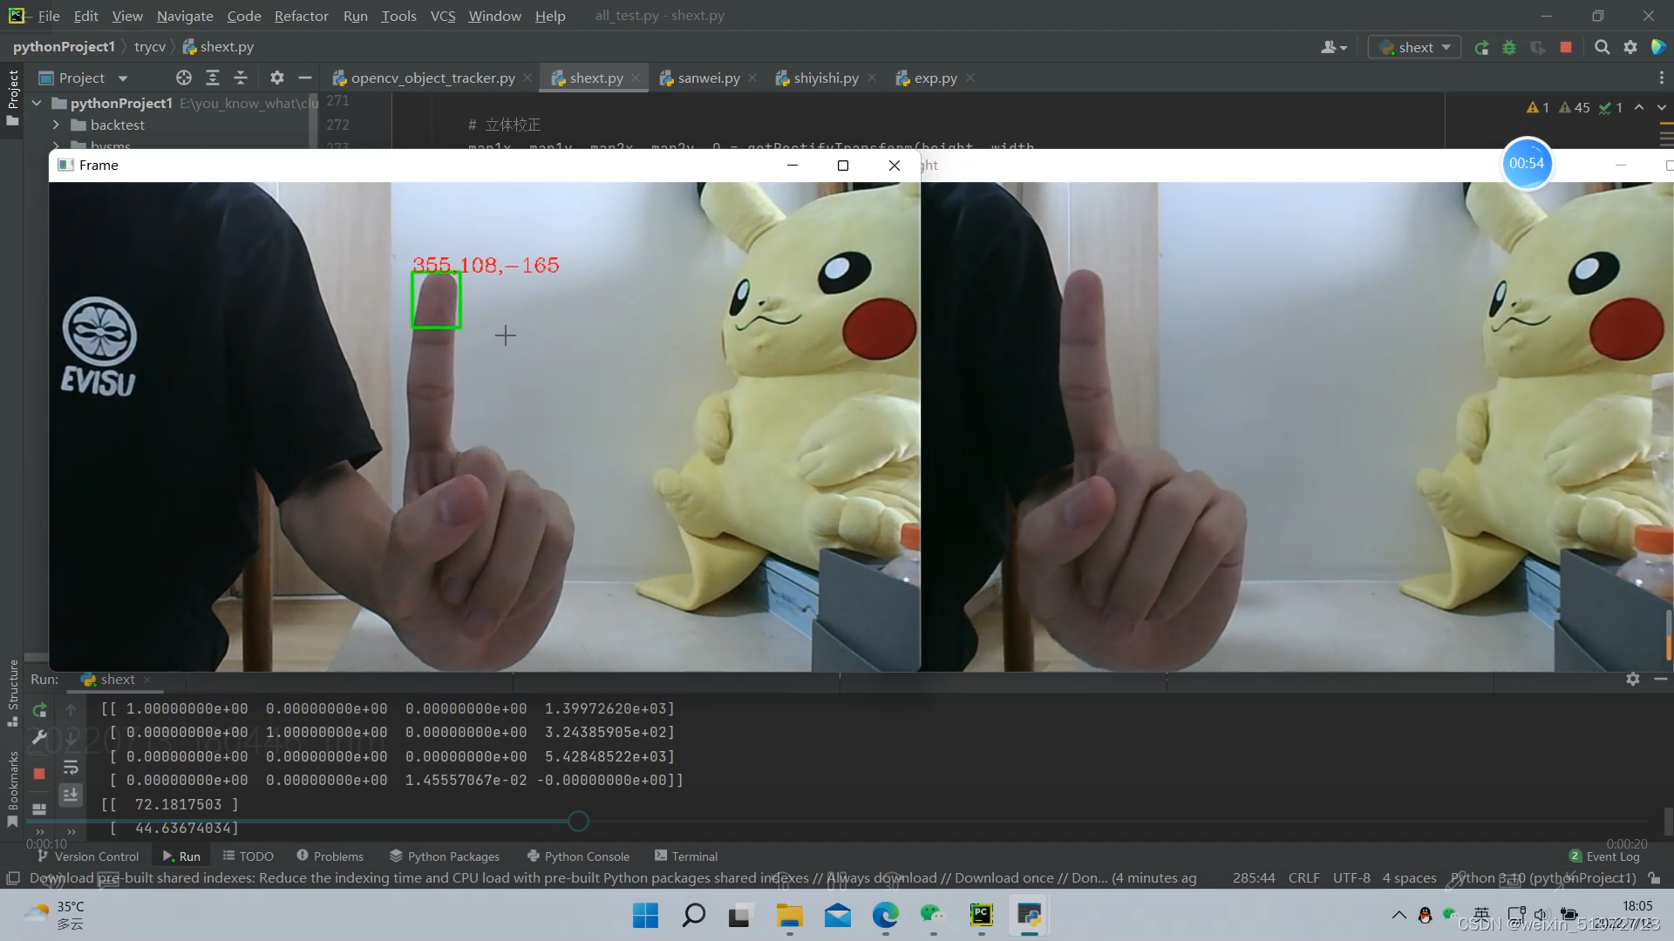
Task: Click the locate-in-project target icon
Action: pyautogui.click(x=183, y=78)
